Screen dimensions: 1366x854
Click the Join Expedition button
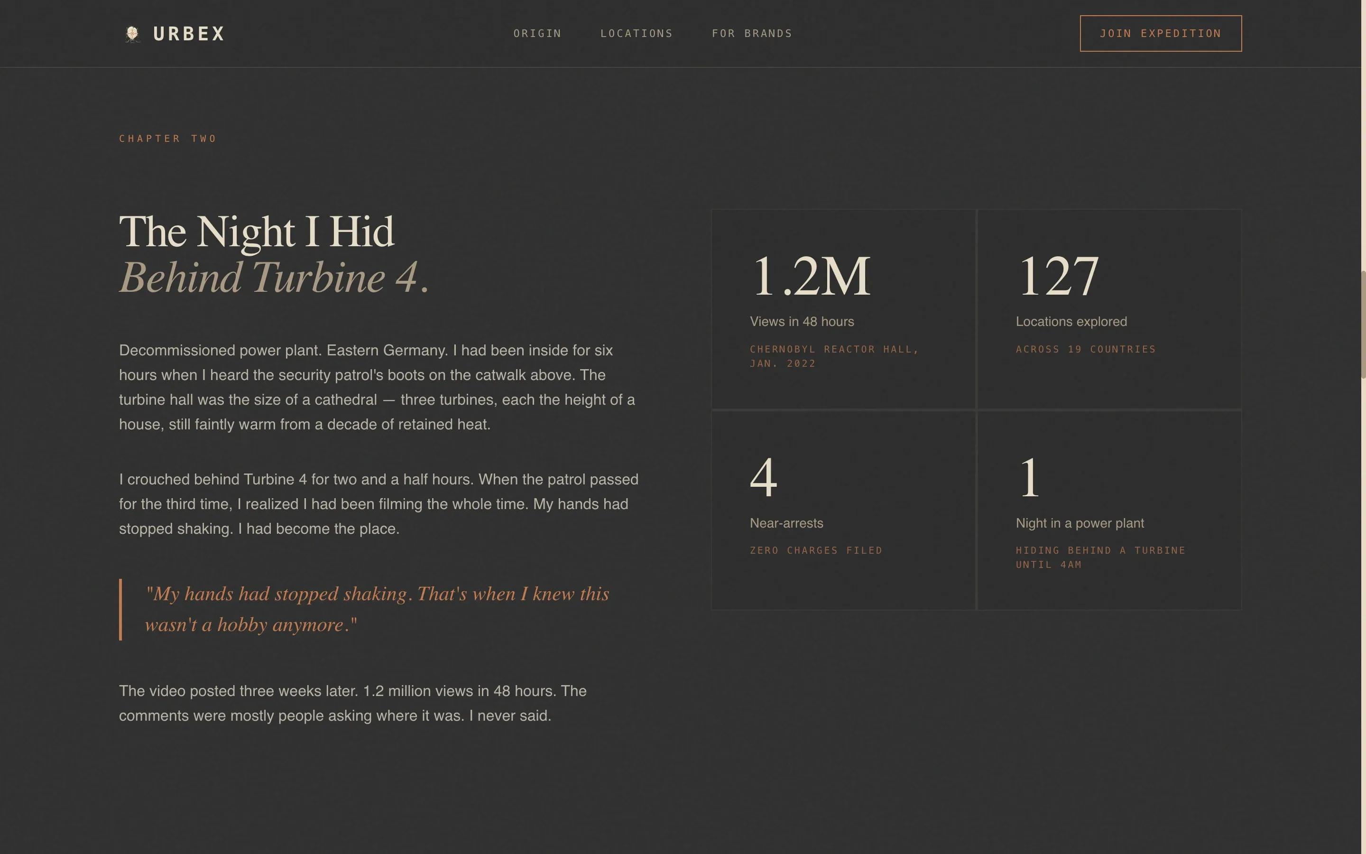point(1161,33)
